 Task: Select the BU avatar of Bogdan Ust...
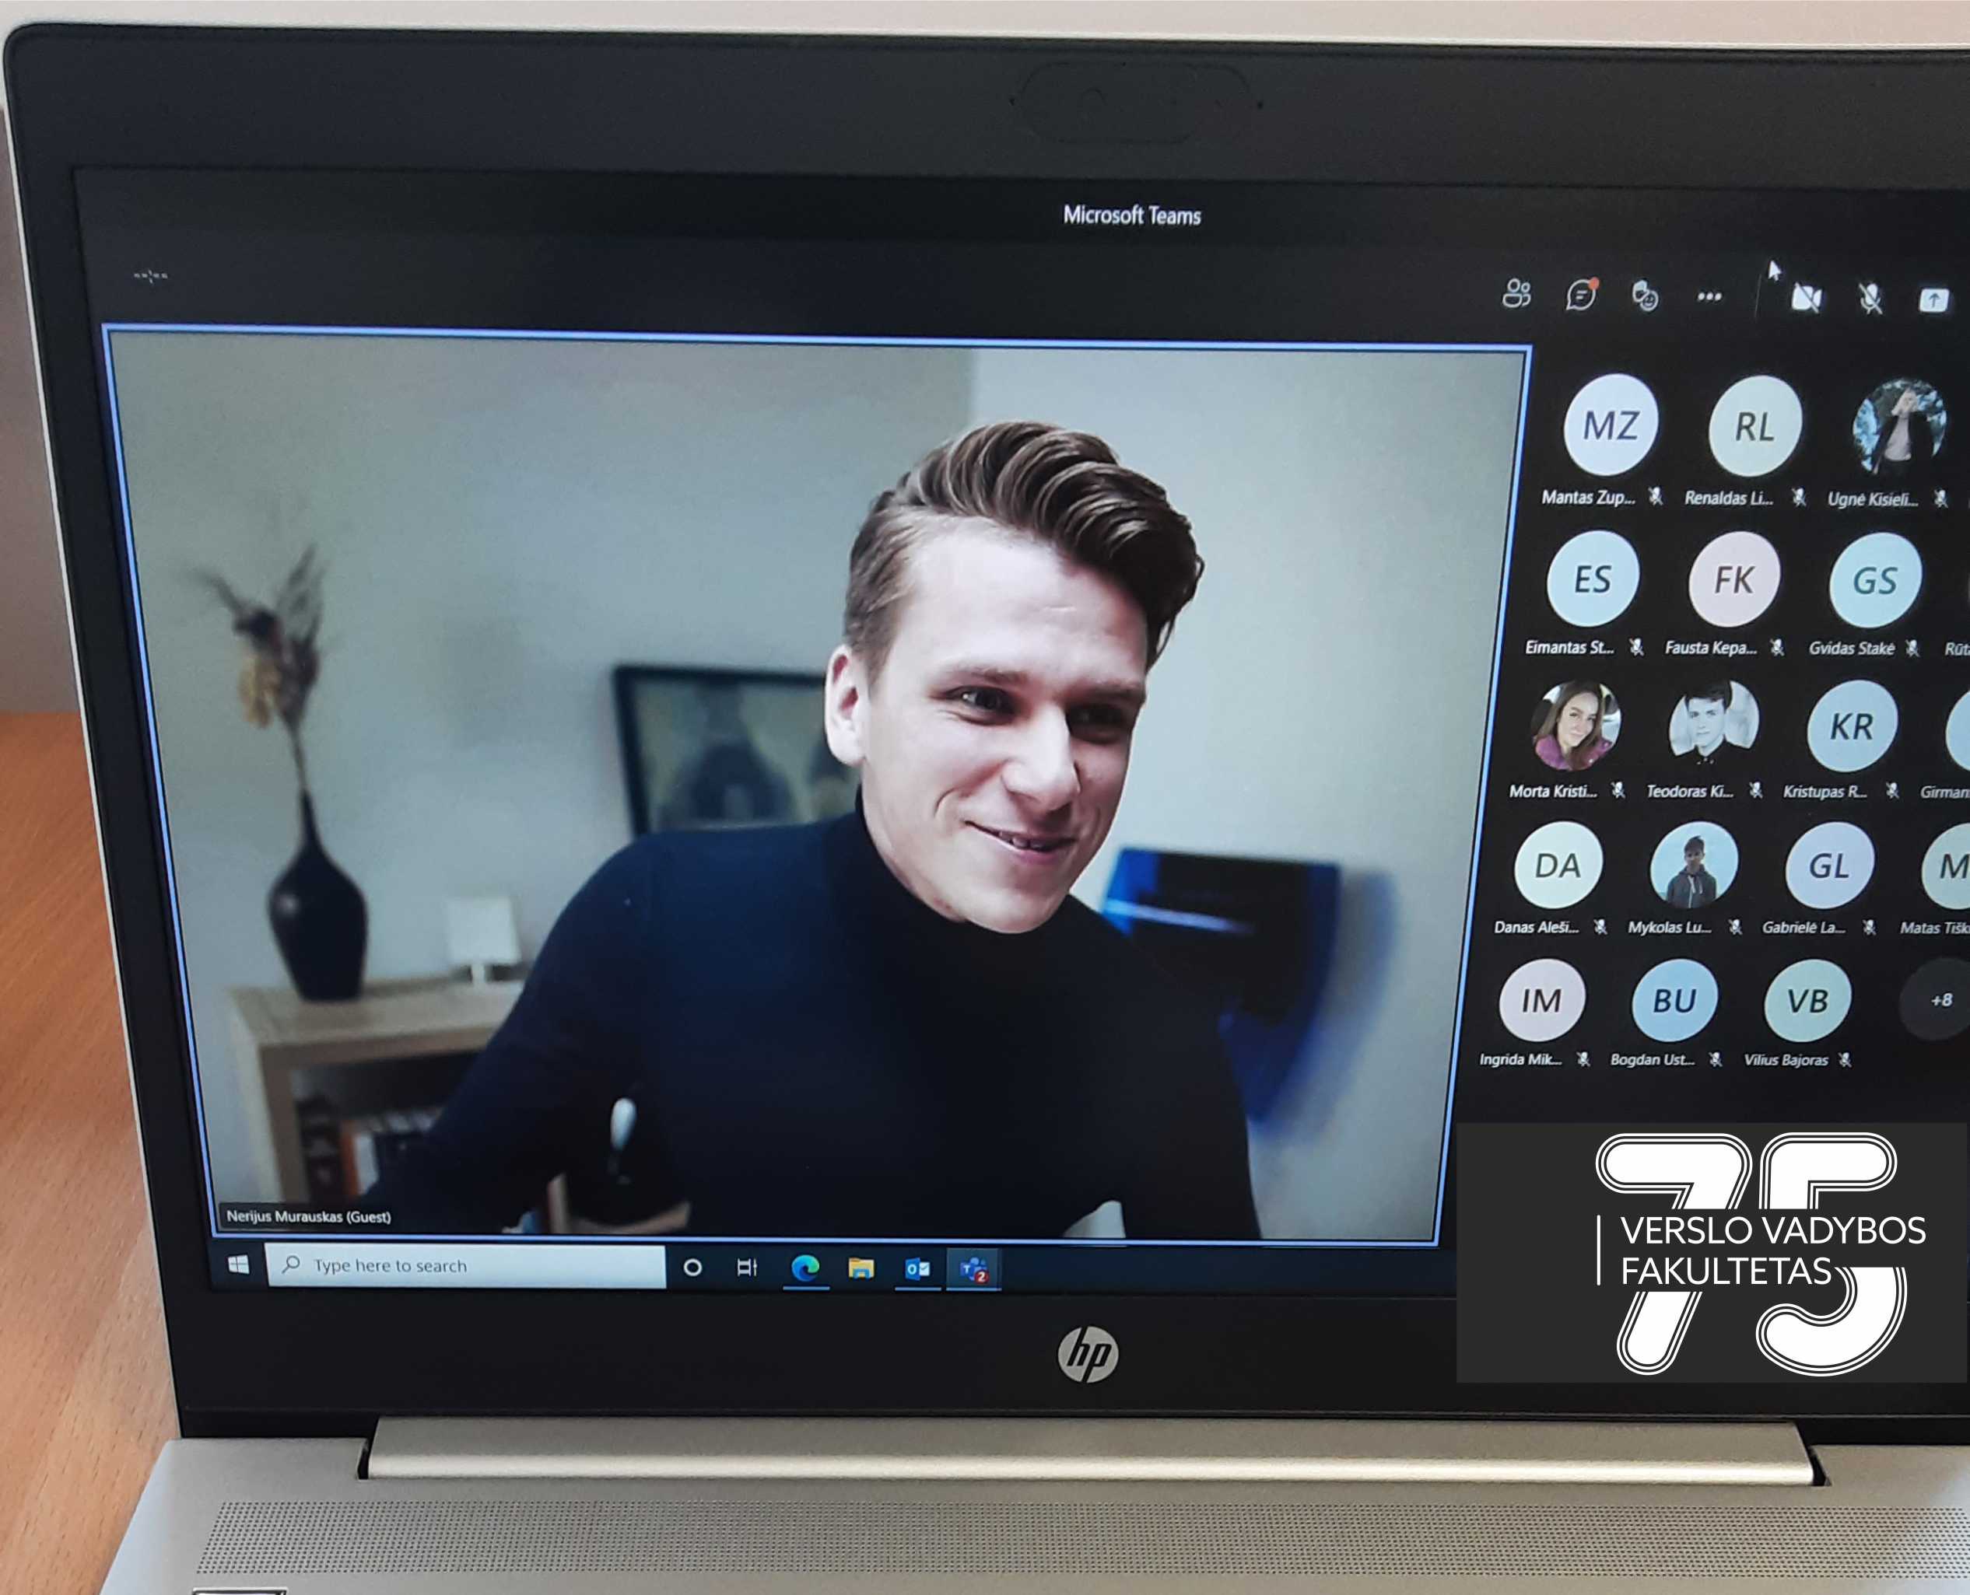(x=1674, y=999)
